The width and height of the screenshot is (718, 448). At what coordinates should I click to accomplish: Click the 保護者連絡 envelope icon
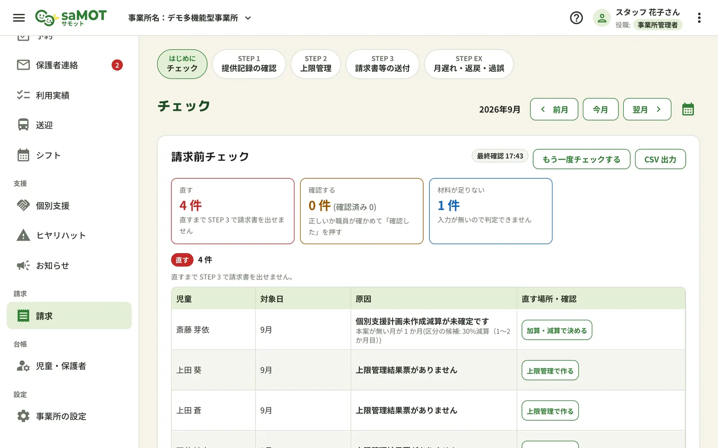23,65
